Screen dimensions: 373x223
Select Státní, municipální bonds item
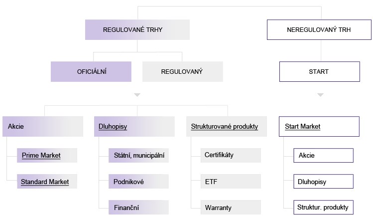[x=138, y=156]
